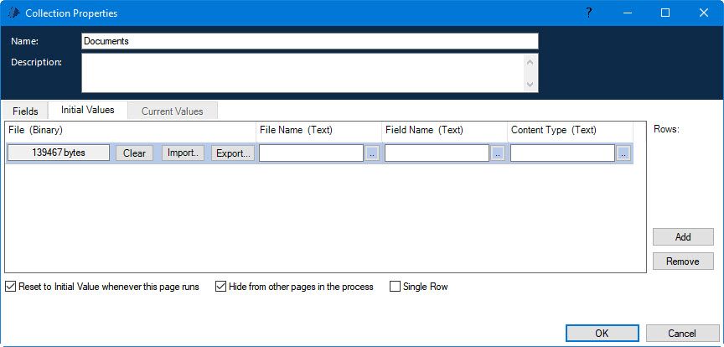Switch to the Fields tab
724x347 pixels.
click(x=25, y=111)
